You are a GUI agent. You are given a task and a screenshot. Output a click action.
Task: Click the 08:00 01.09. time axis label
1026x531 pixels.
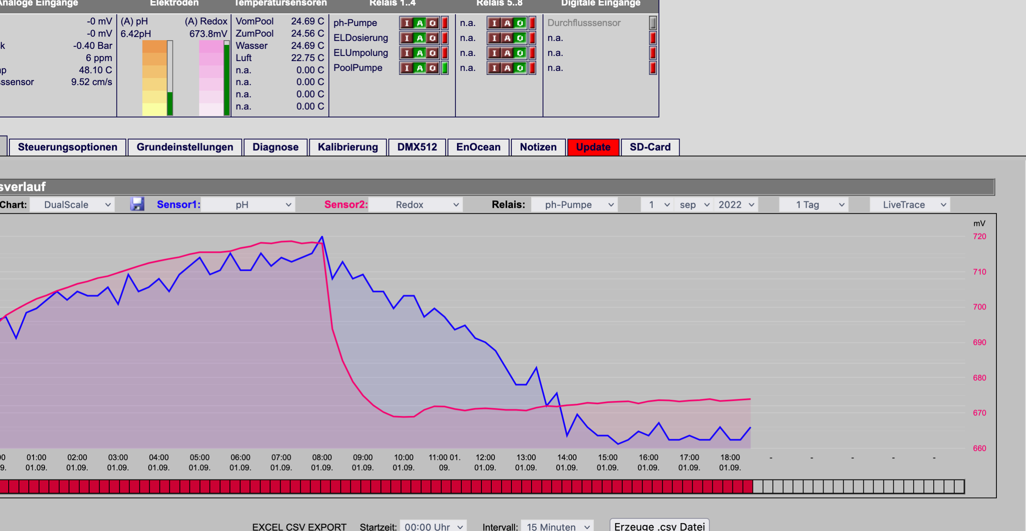tap(322, 462)
